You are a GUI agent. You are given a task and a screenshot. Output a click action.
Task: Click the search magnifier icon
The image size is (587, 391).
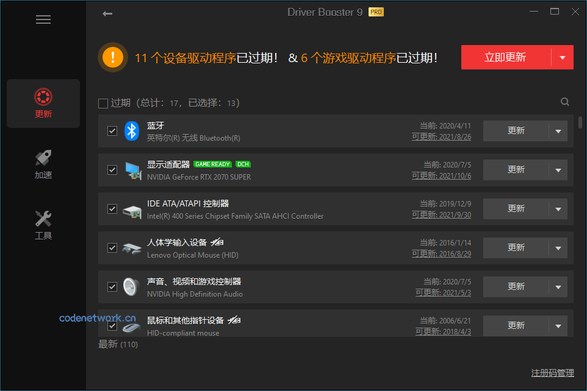[x=564, y=101]
